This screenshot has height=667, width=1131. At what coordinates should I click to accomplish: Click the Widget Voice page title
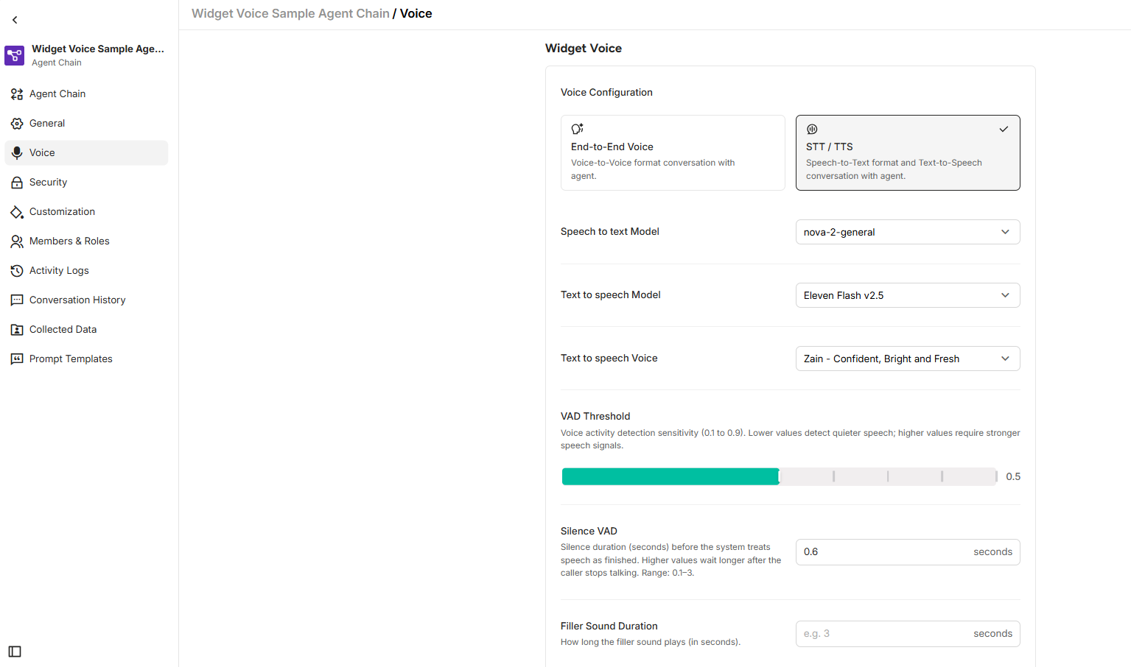[x=584, y=49]
